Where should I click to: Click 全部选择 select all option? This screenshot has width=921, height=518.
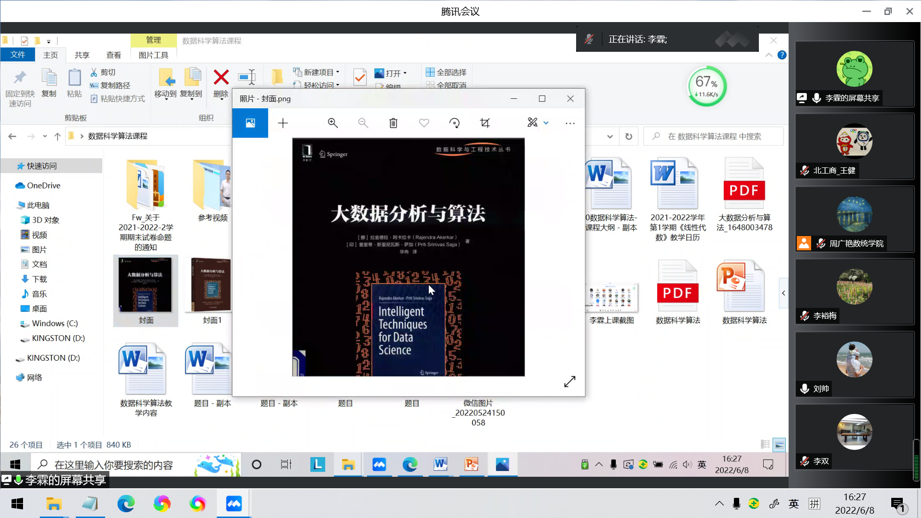coord(446,72)
